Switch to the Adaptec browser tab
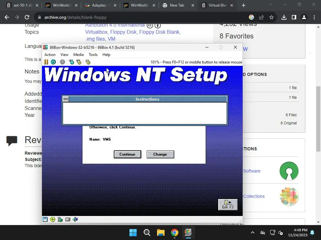Viewport: 321px width, 240px height. 100,5
